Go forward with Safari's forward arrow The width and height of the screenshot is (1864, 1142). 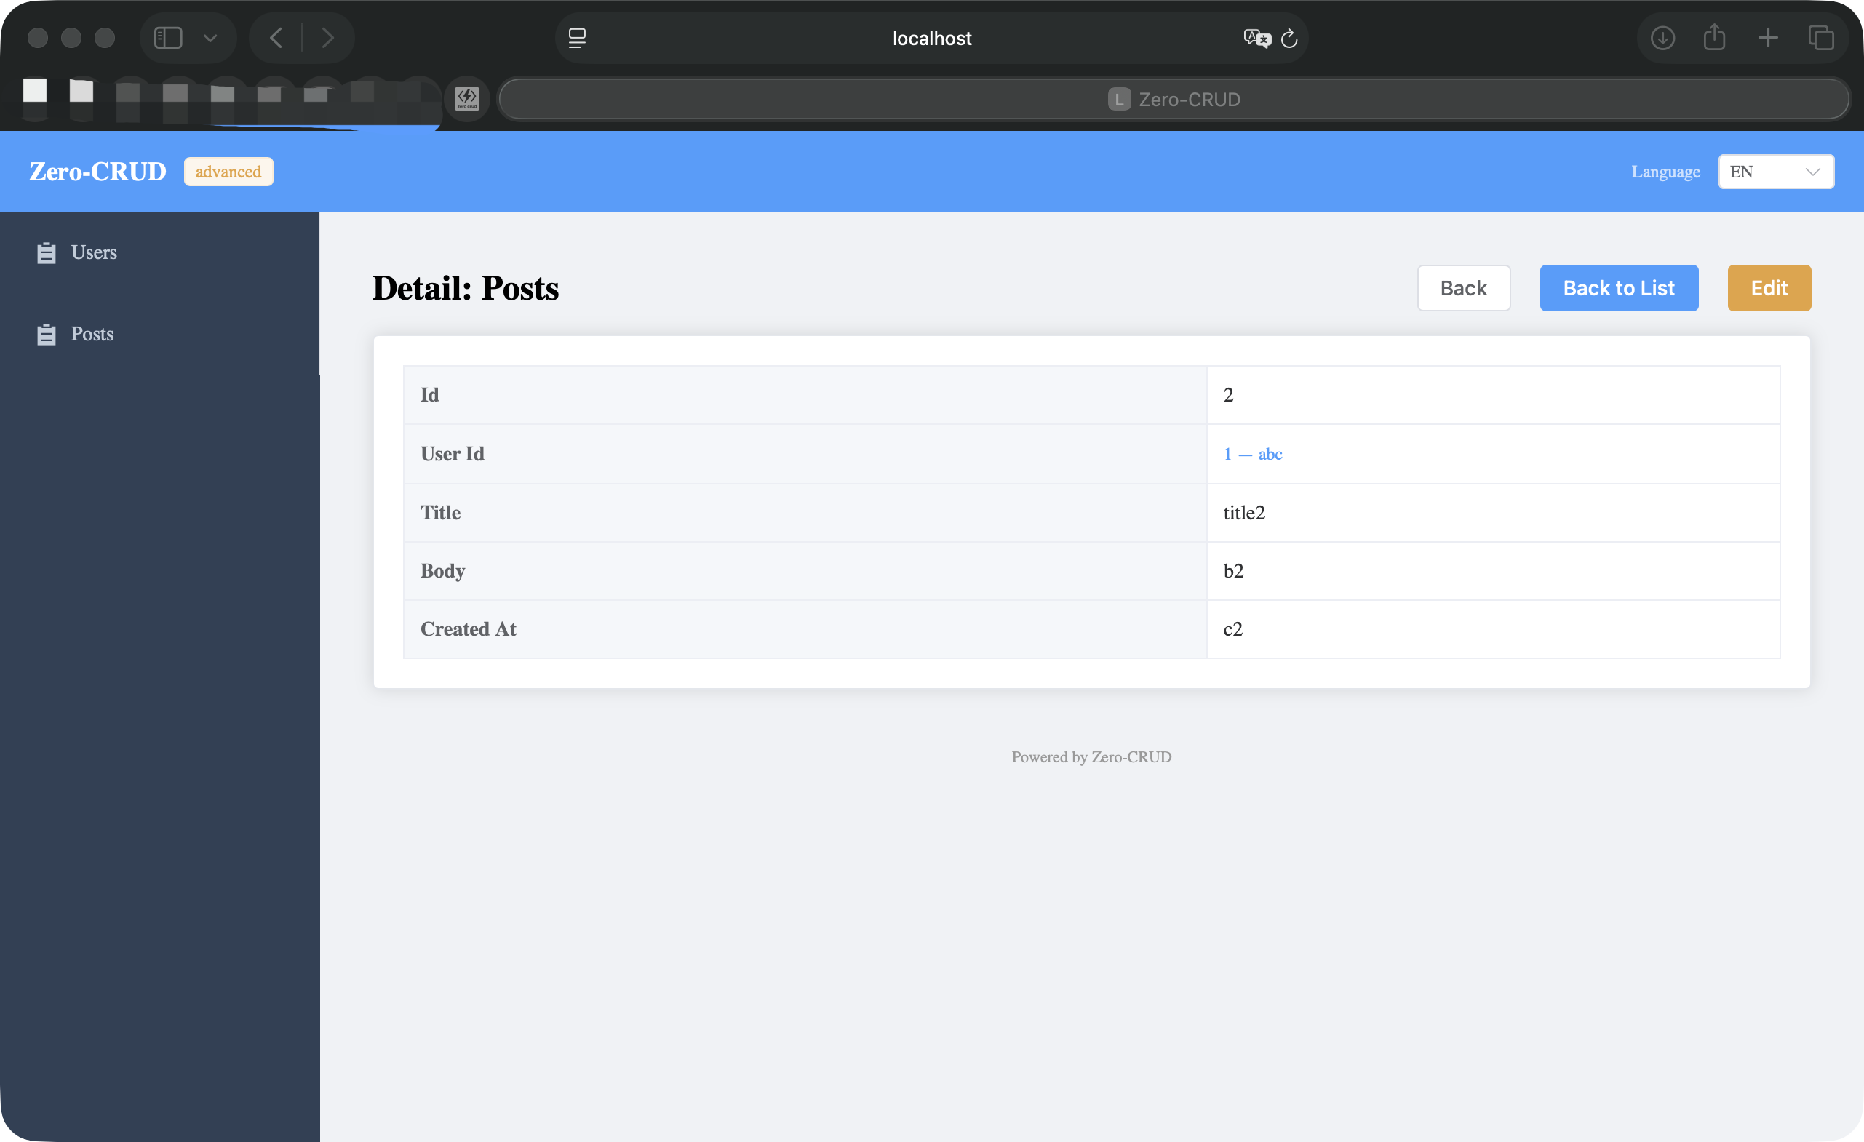coord(327,38)
